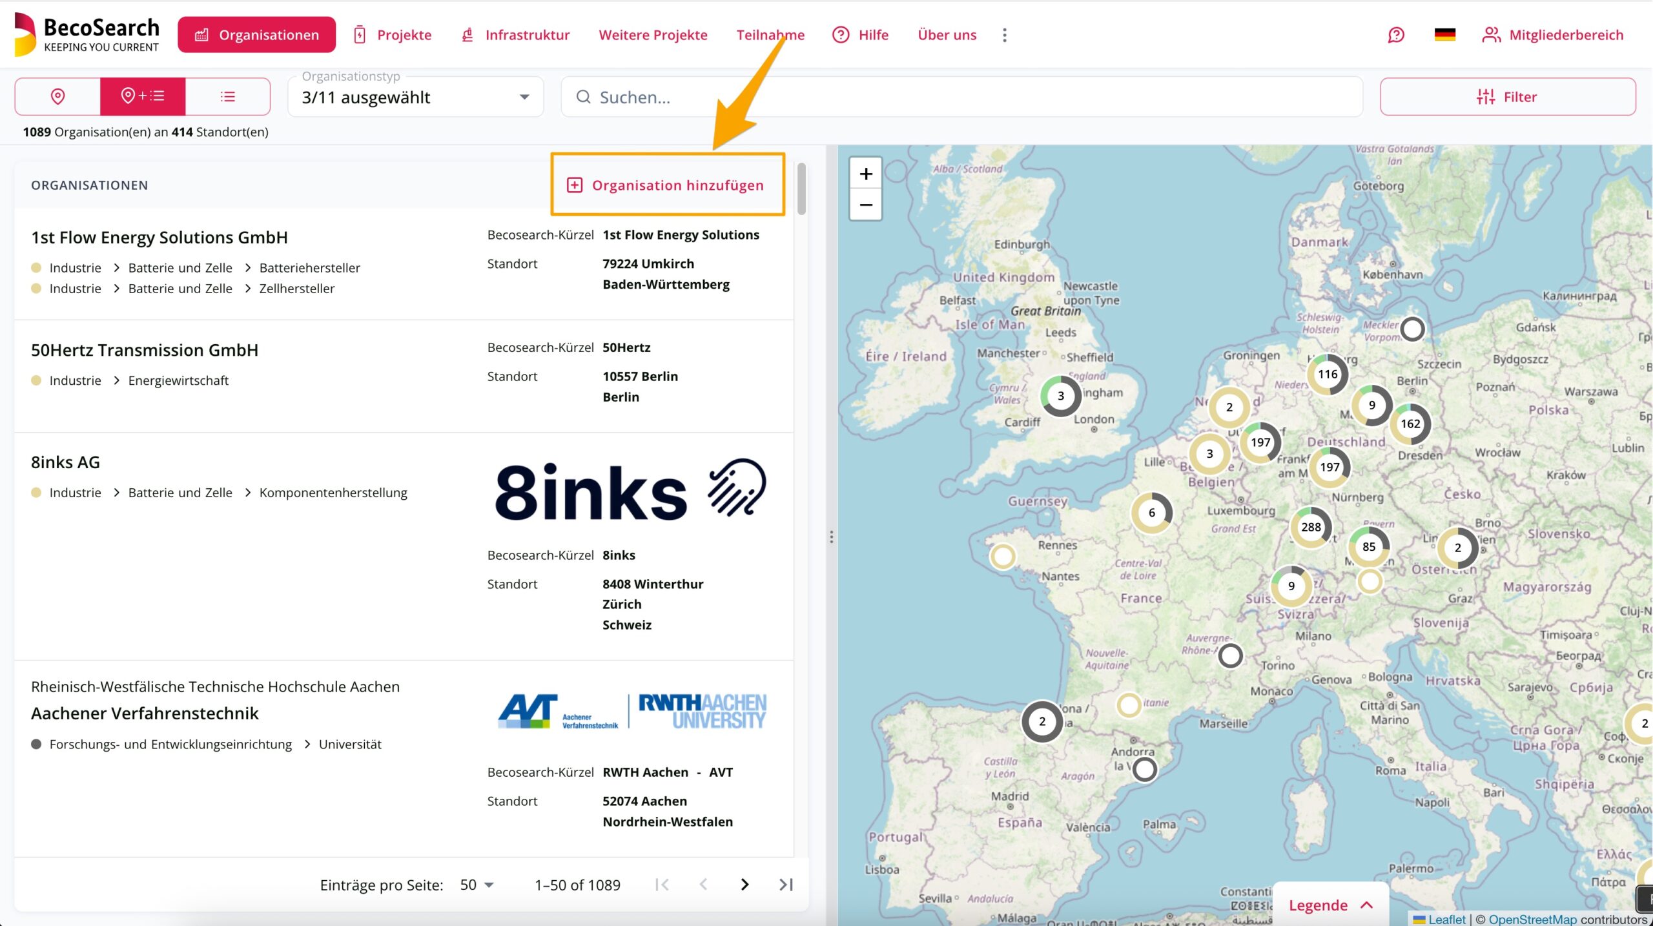The width and height of the screenshot is (1653, 926).
Task: Click the marker near Andorra coast
Action: click(1145, 769)
